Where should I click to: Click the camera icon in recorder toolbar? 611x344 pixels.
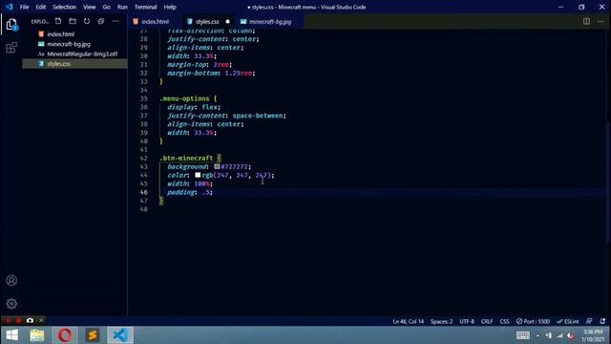click(30, 321)
